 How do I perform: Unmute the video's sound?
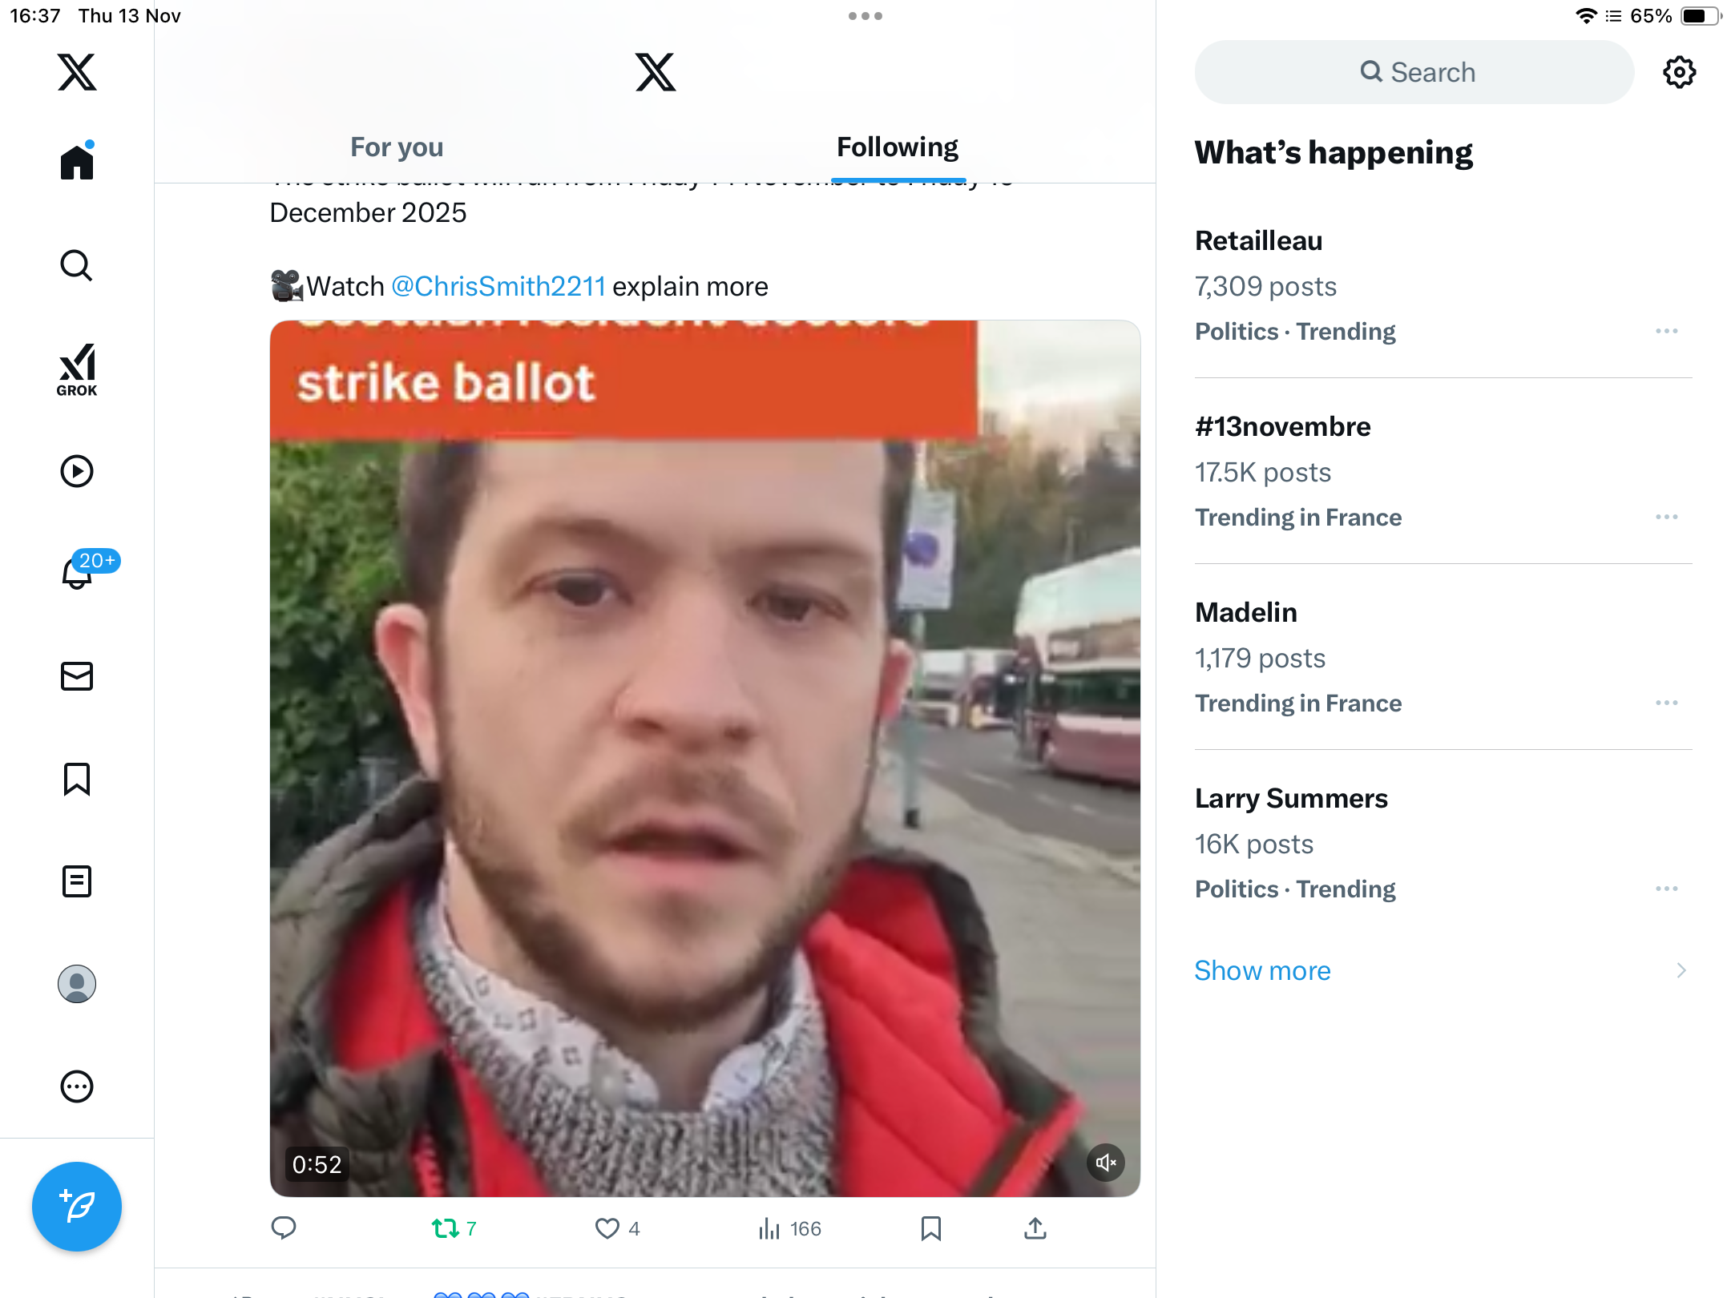pyautogui.click(x=1106, y=1163)
